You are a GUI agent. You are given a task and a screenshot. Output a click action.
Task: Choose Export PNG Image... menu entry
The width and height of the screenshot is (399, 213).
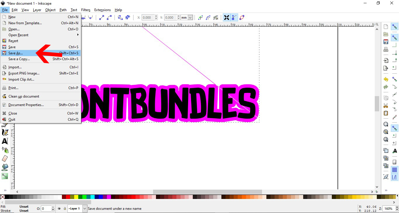[41, 73]
